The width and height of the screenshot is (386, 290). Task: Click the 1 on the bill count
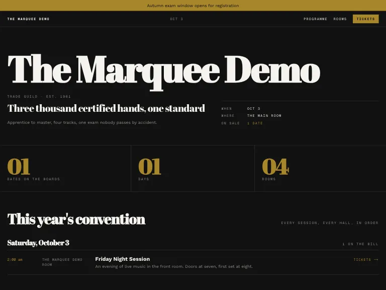[x=360, y=244]
